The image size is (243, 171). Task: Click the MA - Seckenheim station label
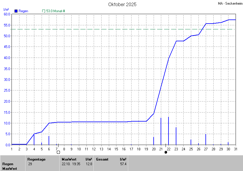point(230,3)
